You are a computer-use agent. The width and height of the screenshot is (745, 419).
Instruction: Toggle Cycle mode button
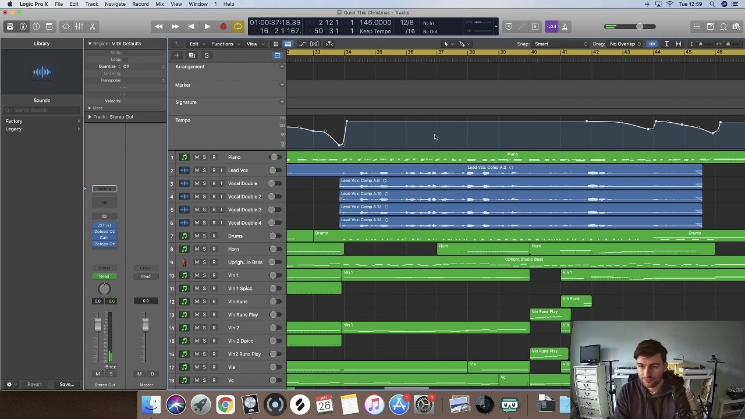click(x=237, y=26)
